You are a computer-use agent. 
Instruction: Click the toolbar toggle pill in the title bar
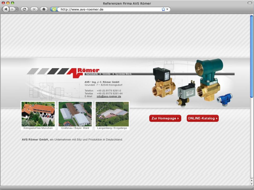pos(250,3)
